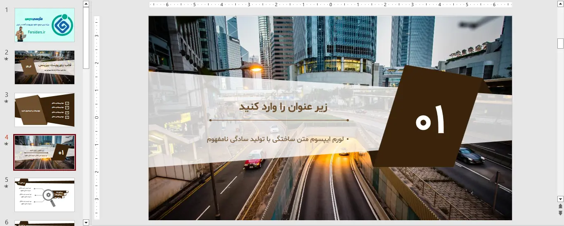
Task: Click the main editor vertical scrollbar thumb
Action: (x=560, y=43)
